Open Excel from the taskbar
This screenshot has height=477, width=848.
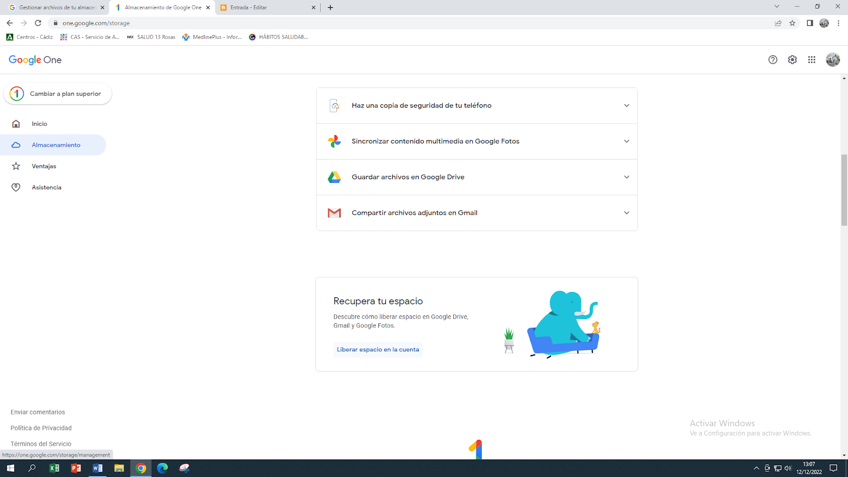pyautogui.click(x=54, y=468)
